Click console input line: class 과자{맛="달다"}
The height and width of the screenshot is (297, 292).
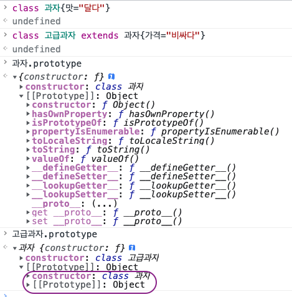click(61, 8)
